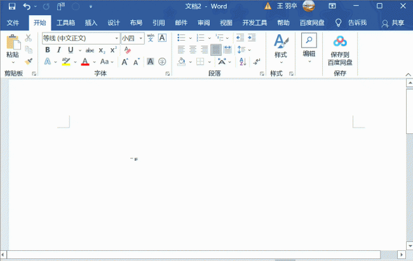
Task: Click the phonetic guide wén icon
Action: pyautogui.click(x=151, y=38)
